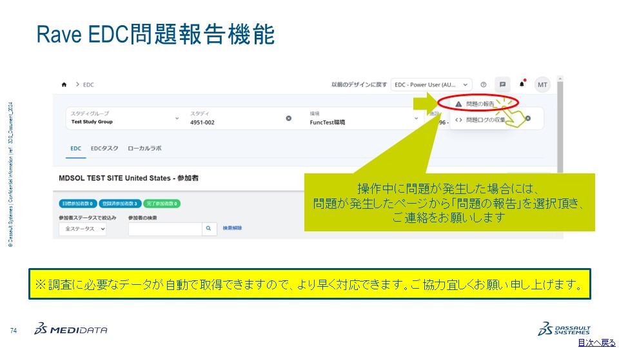This screenshot has width=619, height=348.
Task: Switch to the EDC tab
Action: click(76, 148)
